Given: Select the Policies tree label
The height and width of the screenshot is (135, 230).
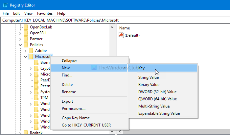Looking at the screenshot, I should [x=36, y=45].
